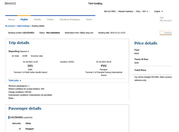Click the CNY dropdown arrow icon
The image size is (179, 132).
[147, 12]
